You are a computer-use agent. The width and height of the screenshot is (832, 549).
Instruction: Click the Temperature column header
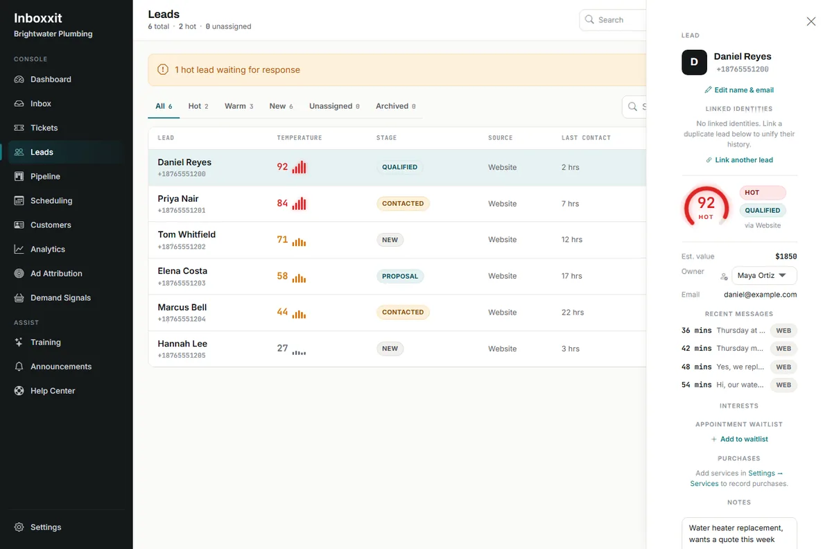[300, 138]
